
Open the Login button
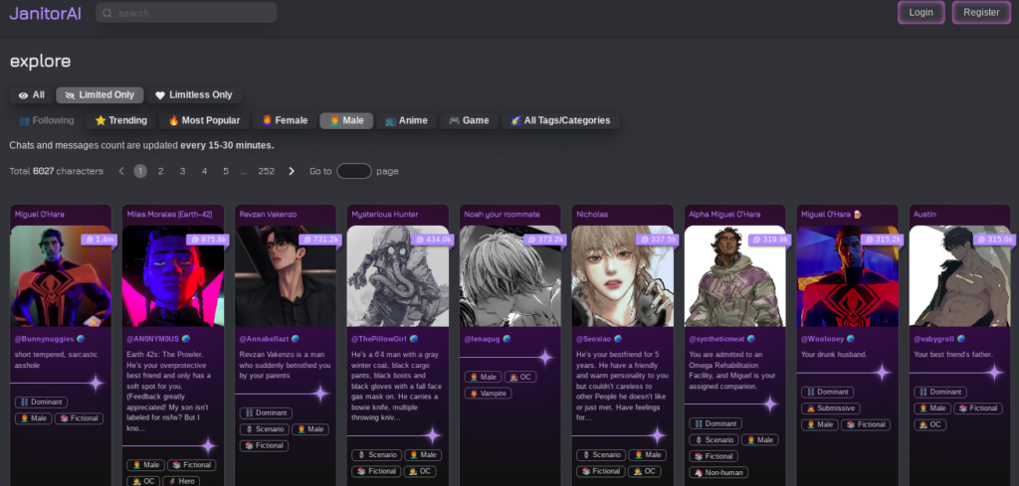920,12
